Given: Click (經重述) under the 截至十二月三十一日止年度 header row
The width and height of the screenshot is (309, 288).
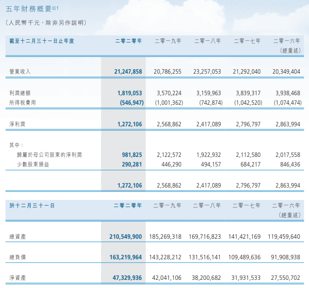Looking at the screenshot, I should pos(290,51).
